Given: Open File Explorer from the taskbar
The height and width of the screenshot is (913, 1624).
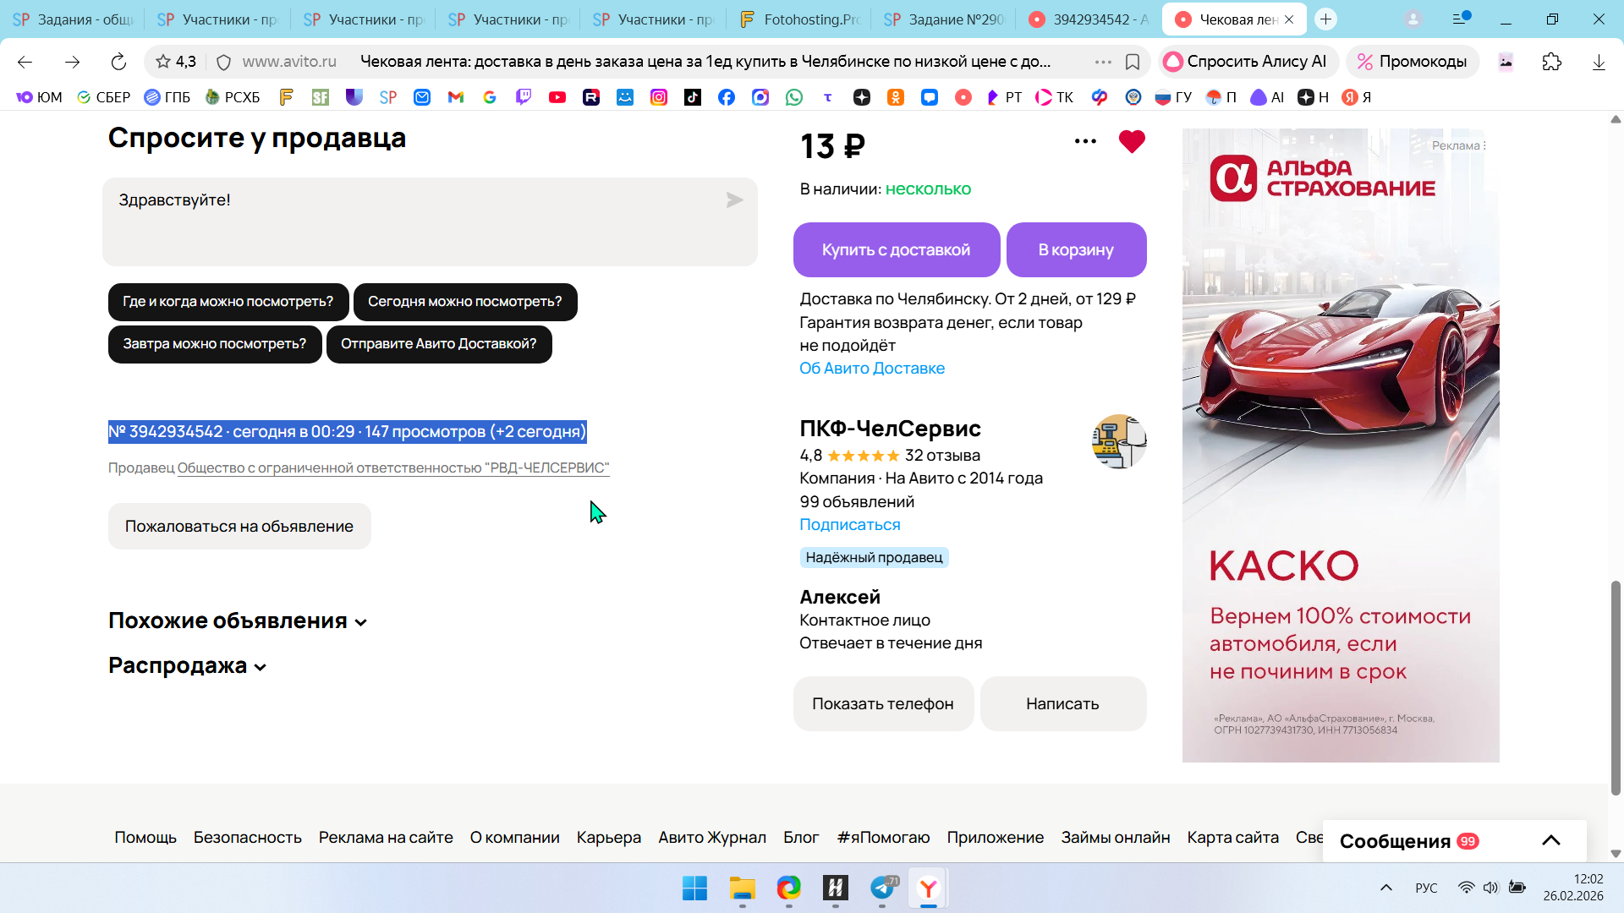Looking at the screenshot, I should point(742,888).
